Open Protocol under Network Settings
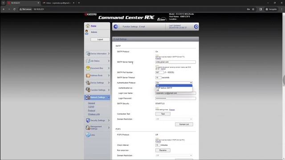Viewport: 285px width, 160px height. 92,111
